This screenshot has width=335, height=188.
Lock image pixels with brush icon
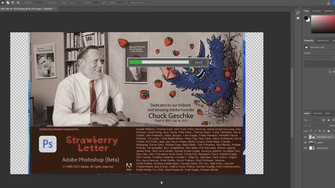[315, 131]
